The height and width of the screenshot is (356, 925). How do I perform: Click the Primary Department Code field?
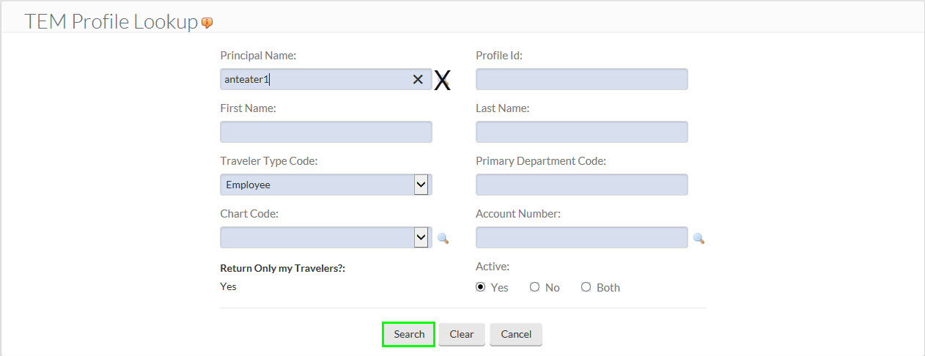pos(582,185)
